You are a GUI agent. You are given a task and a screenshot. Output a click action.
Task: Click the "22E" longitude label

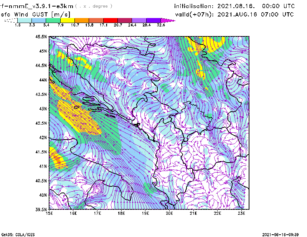click(x=217, y=213)
